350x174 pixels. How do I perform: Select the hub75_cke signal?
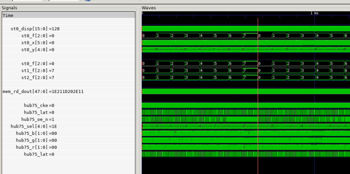(39, 105)
